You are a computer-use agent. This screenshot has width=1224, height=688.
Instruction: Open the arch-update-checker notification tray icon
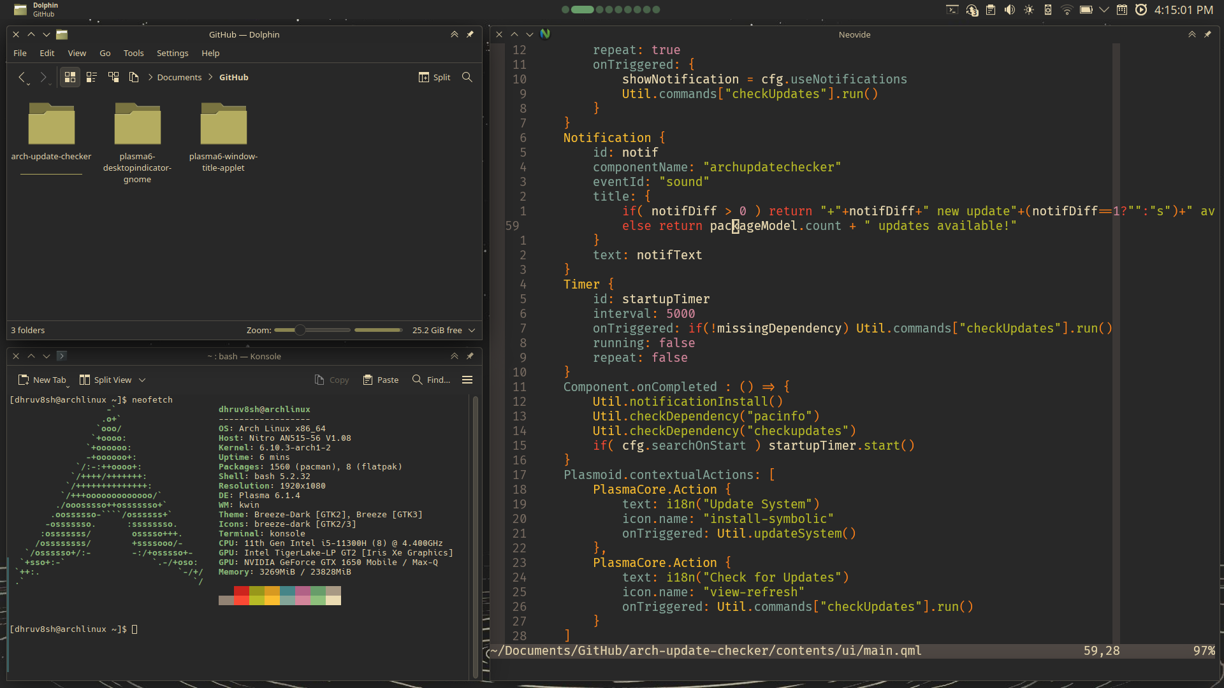tap(972, 10)
